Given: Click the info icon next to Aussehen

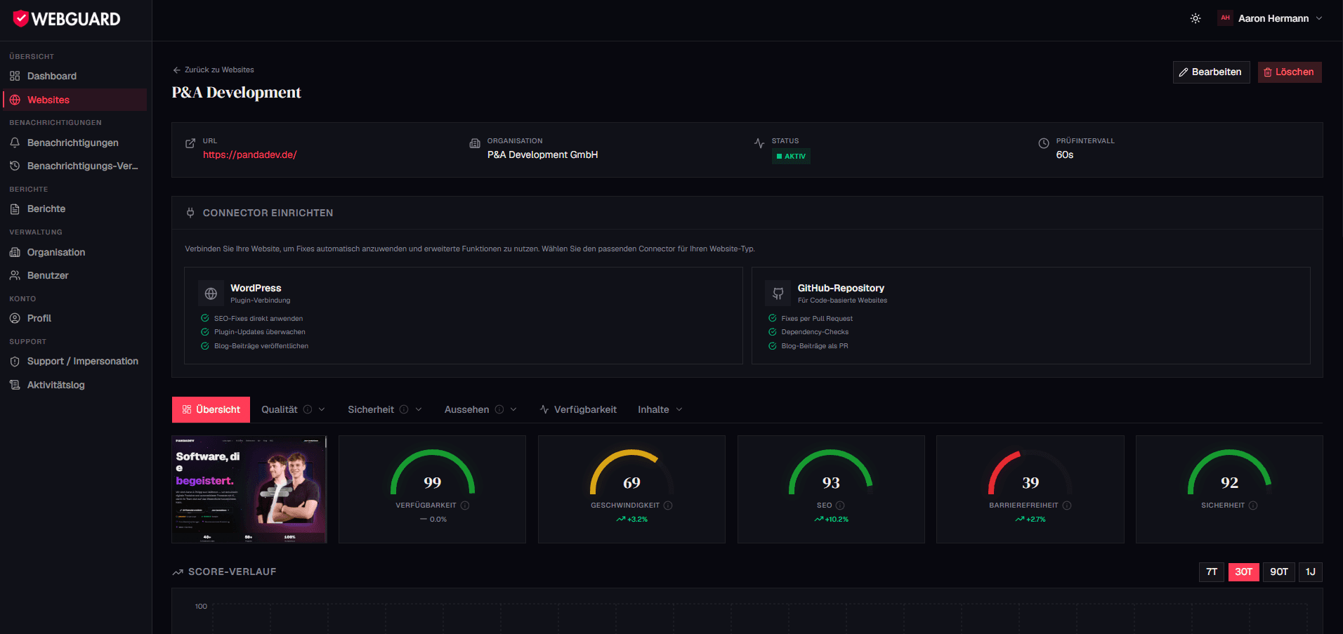Looking at the screenshot, I should (499, 409).
